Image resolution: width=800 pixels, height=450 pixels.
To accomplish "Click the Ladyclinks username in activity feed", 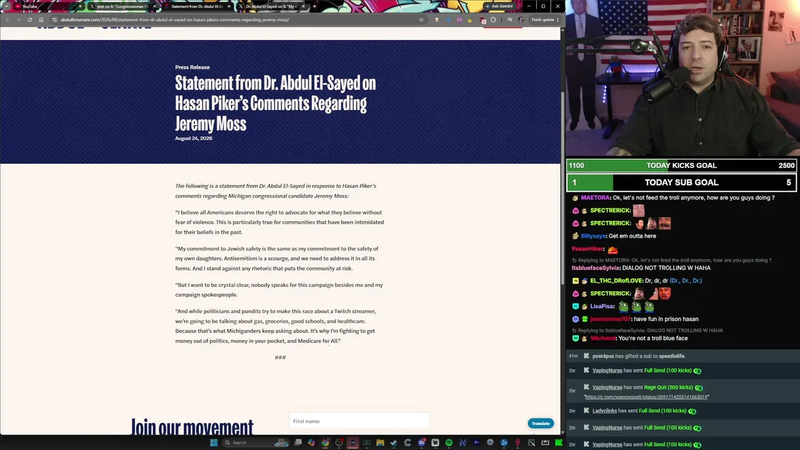I will 604,411.
